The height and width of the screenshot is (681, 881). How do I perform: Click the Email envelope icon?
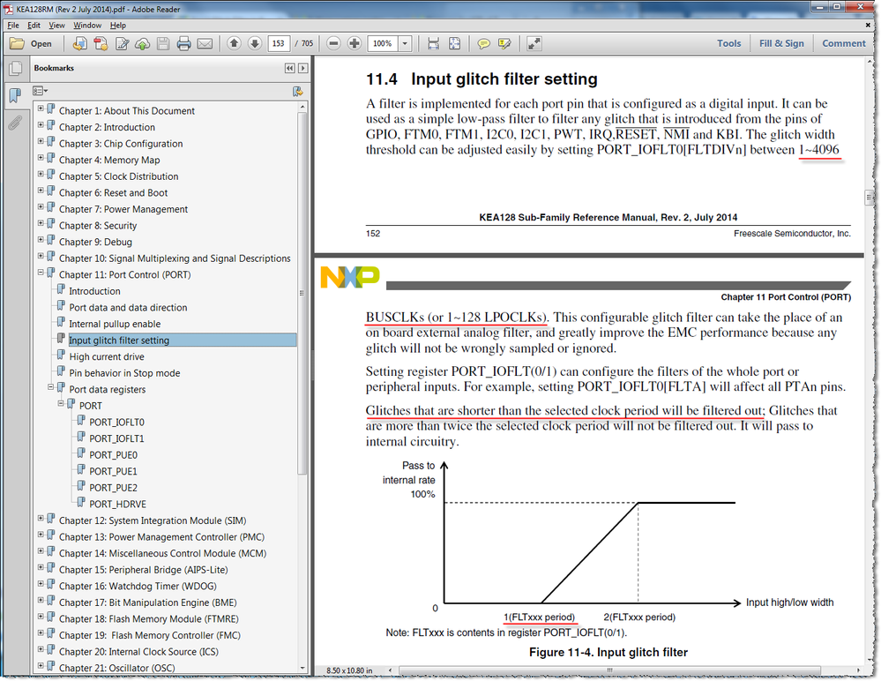(x=205, y=43)
